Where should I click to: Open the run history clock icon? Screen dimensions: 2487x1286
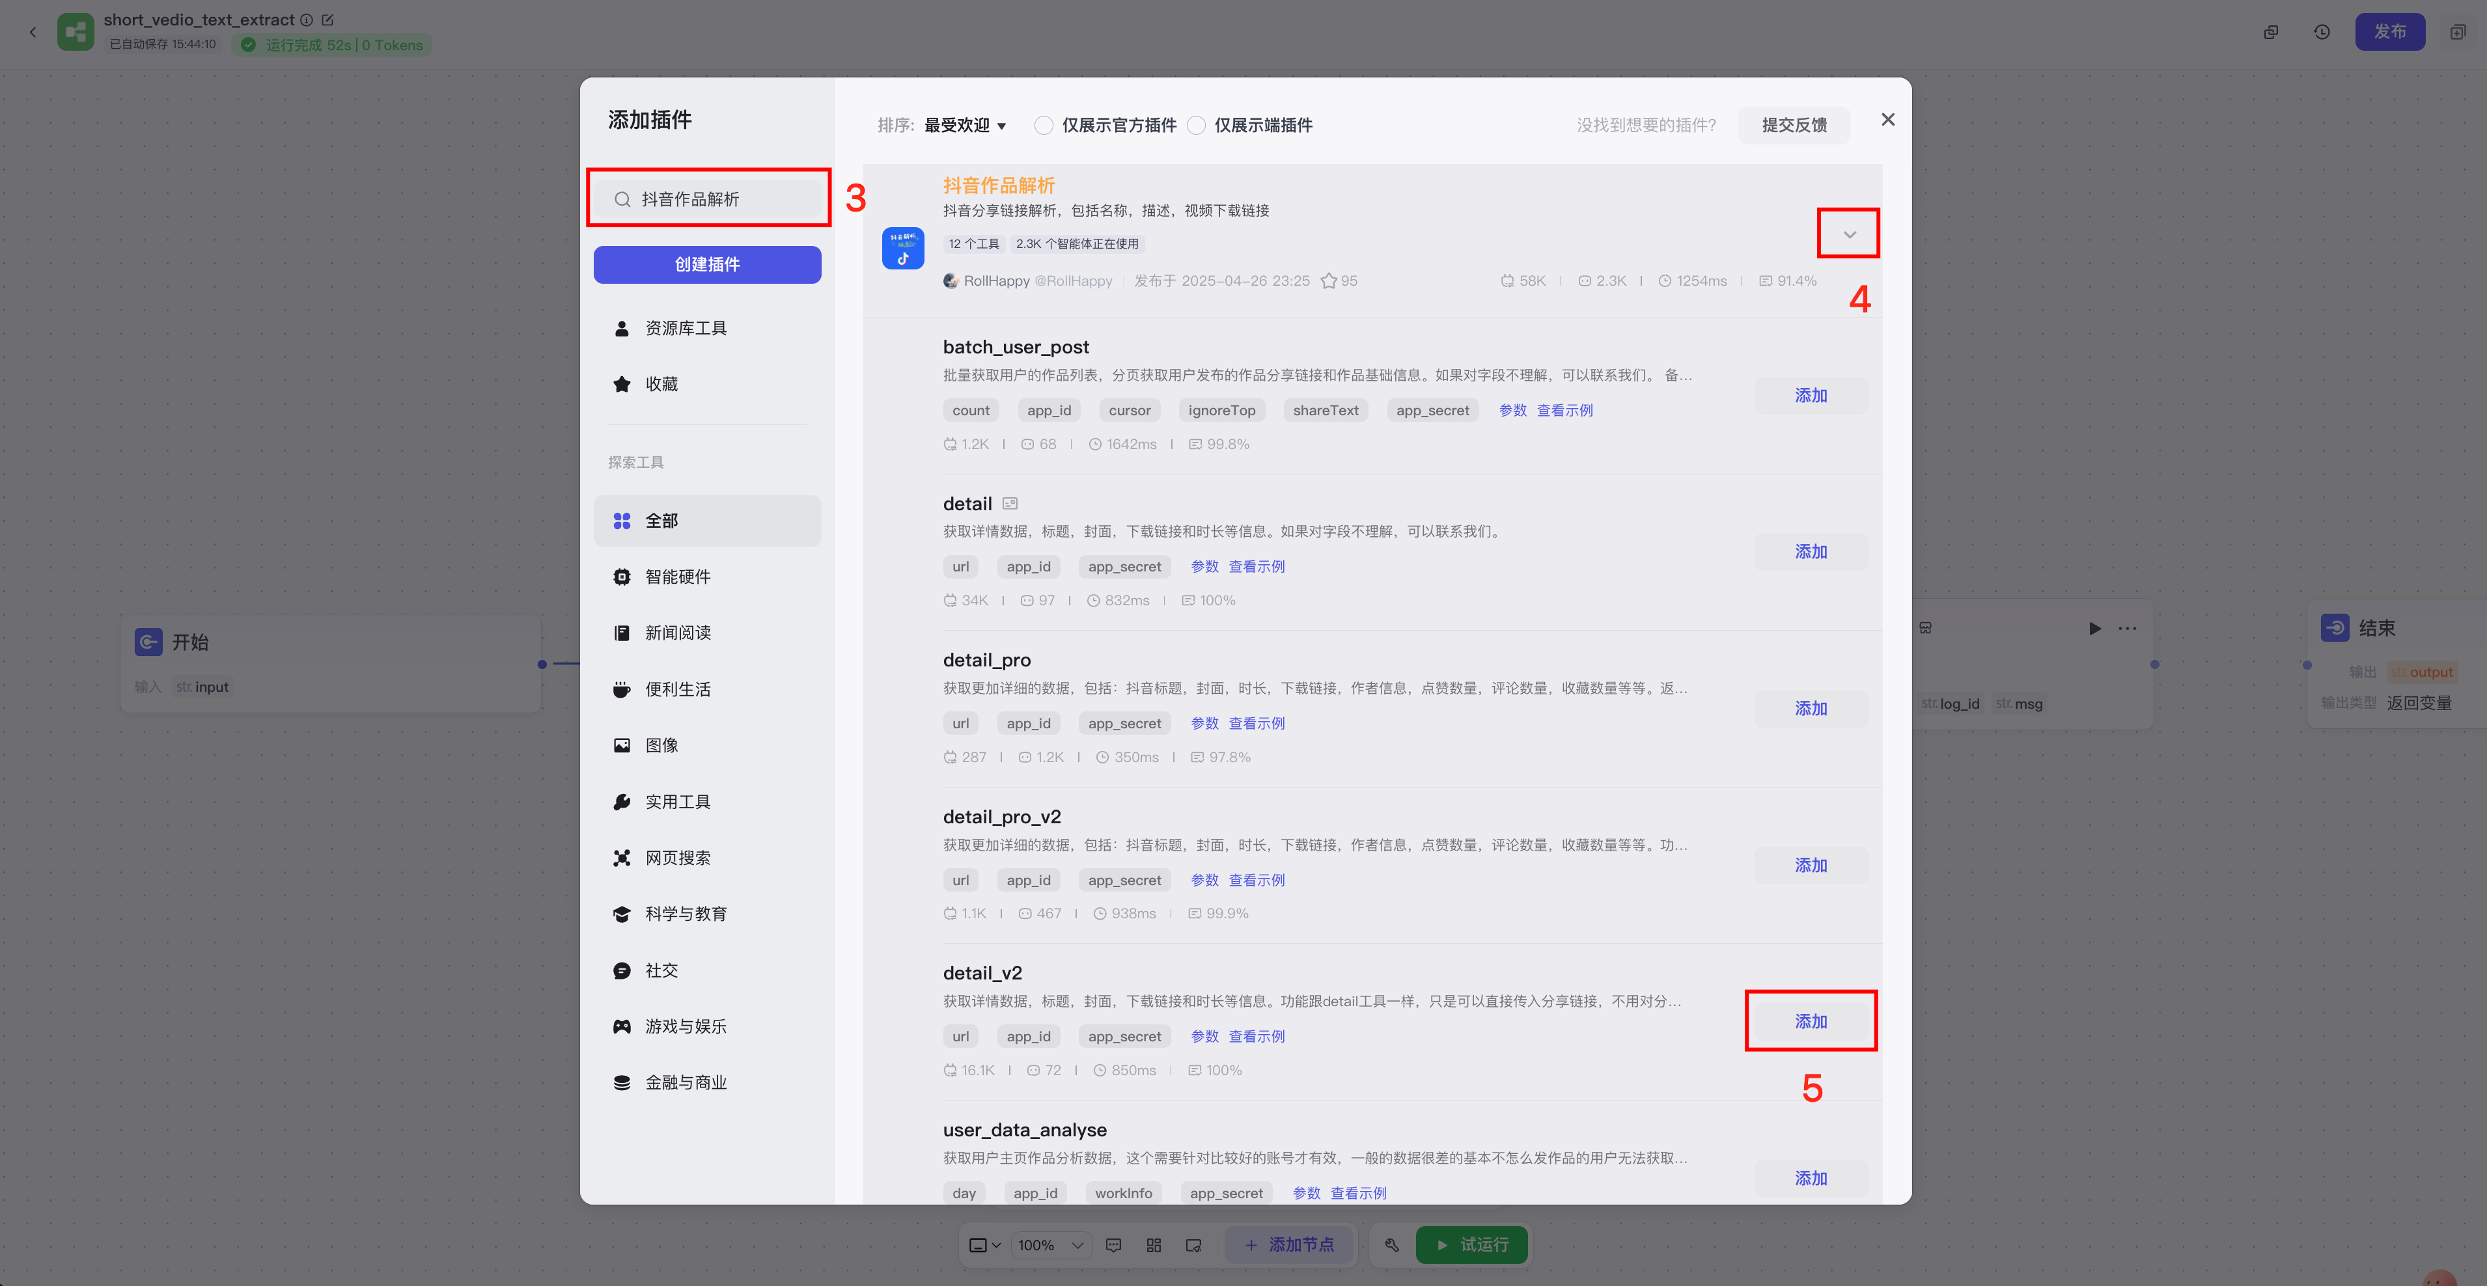click(2322, 32)
